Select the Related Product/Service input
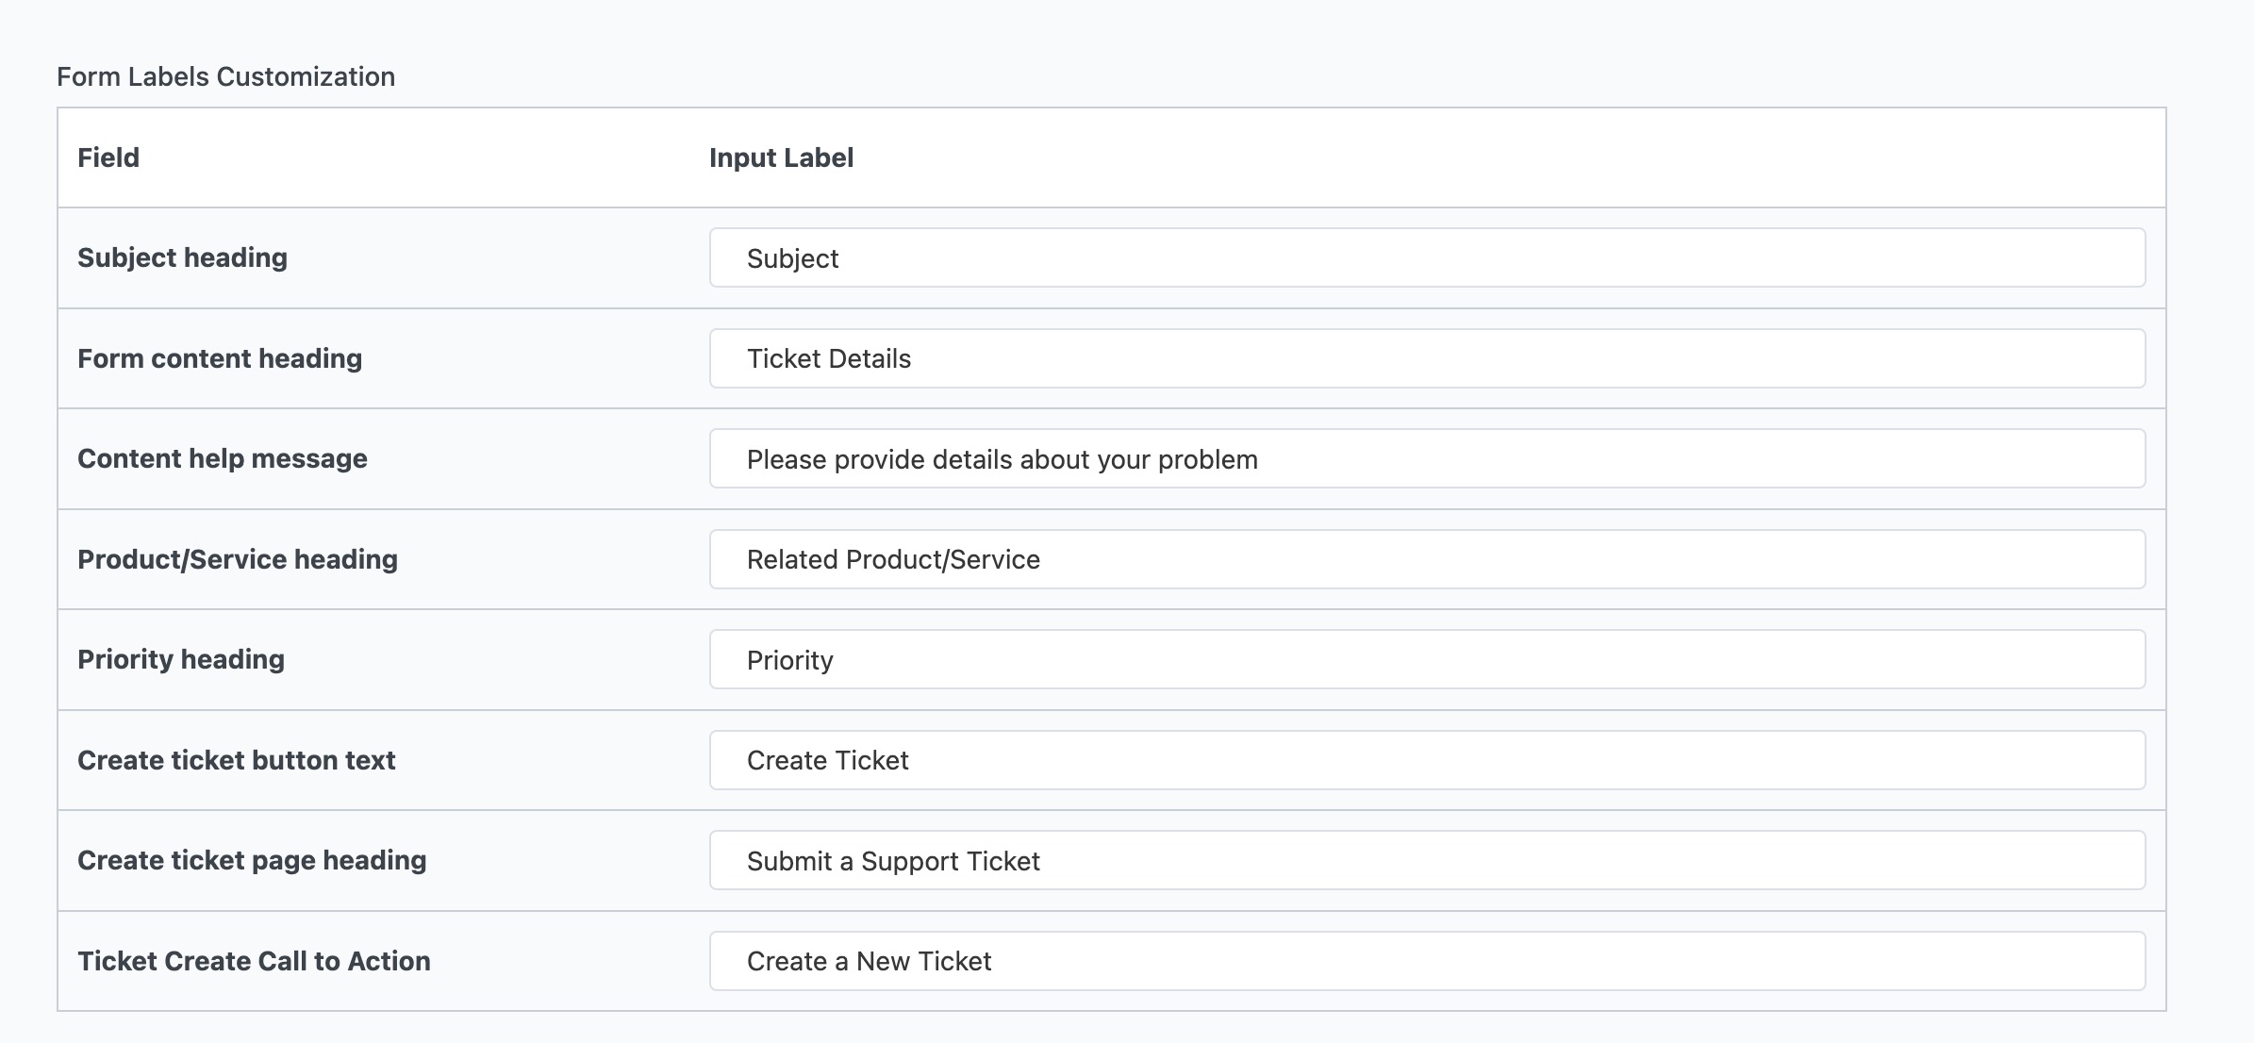2254x1043 pixels. click(x=1427, y=559)
